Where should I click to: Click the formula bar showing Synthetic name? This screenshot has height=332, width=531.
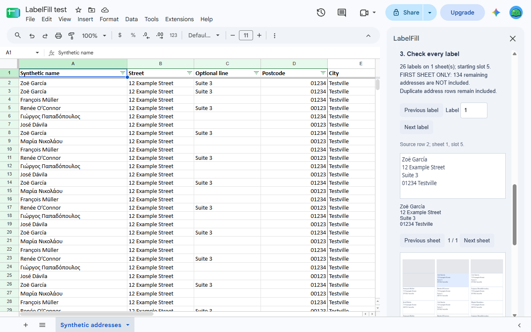pyautogui.click(x=218, y=53)
